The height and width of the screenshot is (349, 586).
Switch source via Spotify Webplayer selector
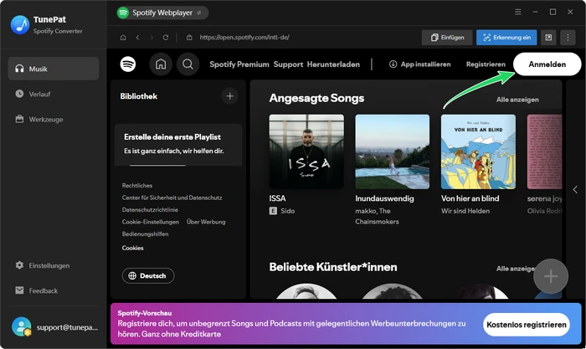click(x=162, y=13)
